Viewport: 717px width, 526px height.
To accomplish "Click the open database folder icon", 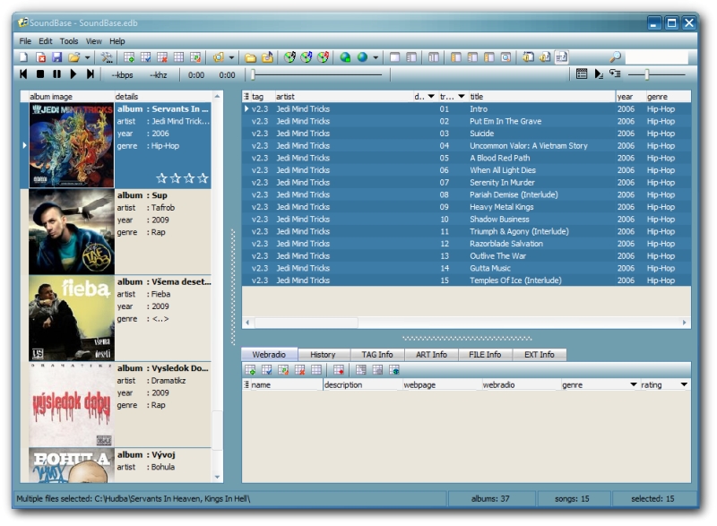I will tap(73, 57).
